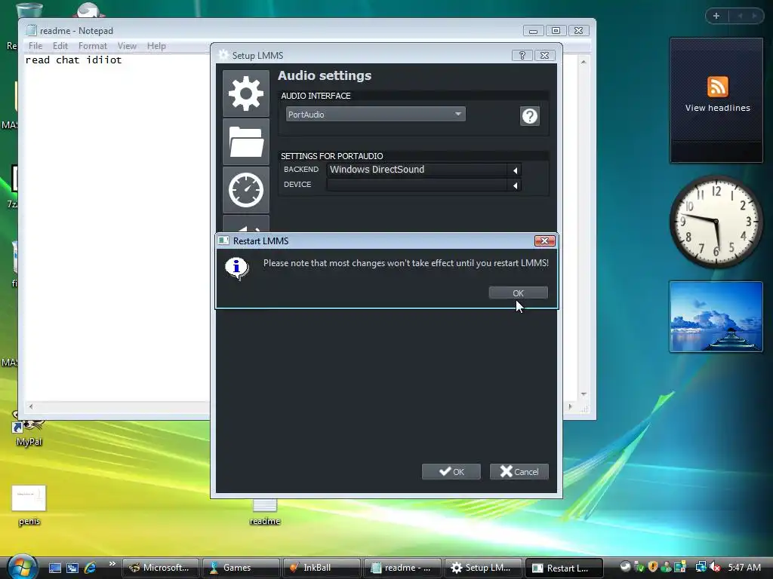Click the network tray icon
The height and width of the screenshot is (579, 773).
pyautogui.click(x=701, y=567)
